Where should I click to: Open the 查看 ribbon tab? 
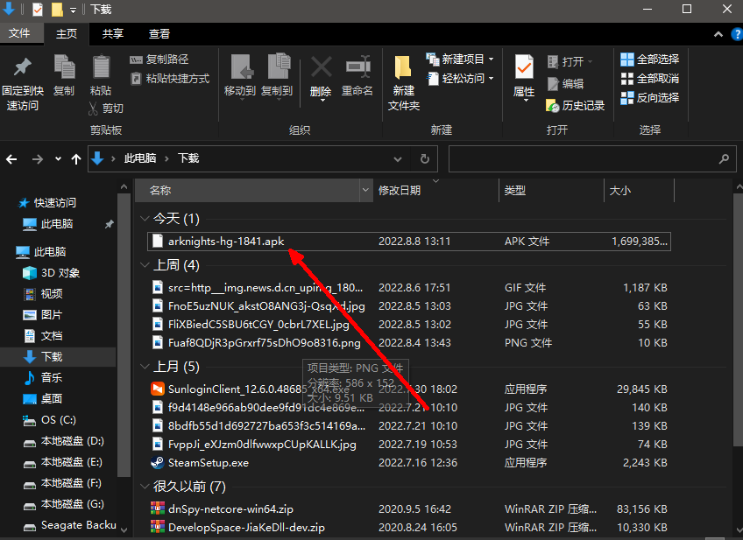(159, 34)
